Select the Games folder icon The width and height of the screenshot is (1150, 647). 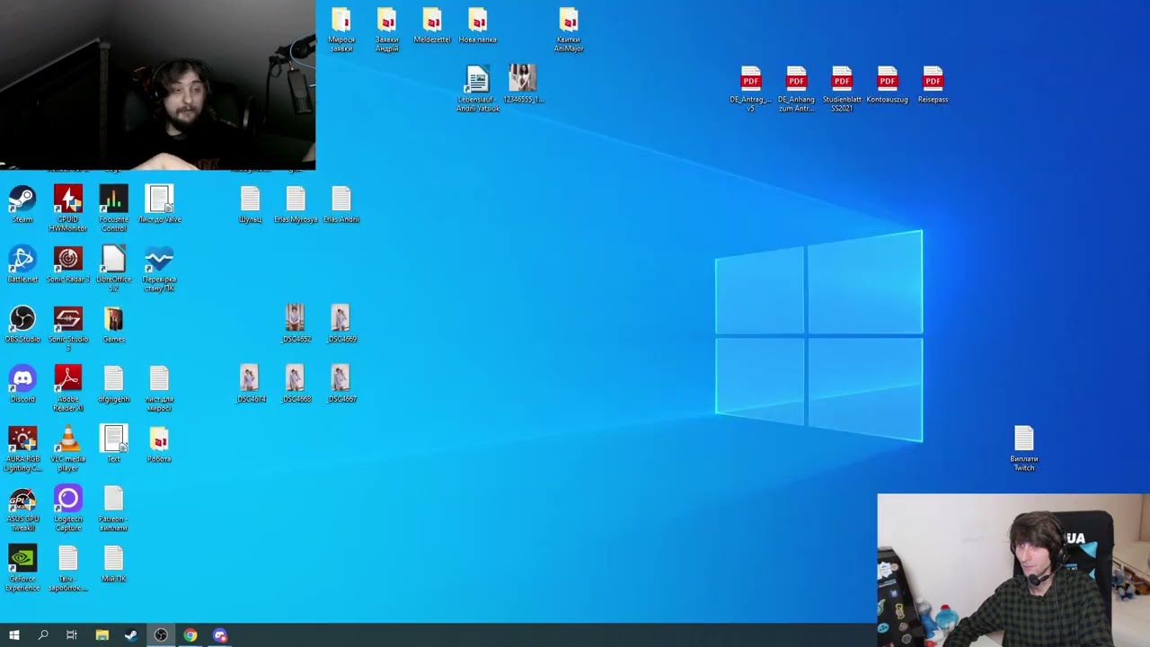tap(113, 323)
